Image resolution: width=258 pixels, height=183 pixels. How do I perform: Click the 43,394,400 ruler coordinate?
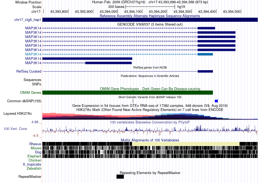pyautogui.click(x=207, y=11)
